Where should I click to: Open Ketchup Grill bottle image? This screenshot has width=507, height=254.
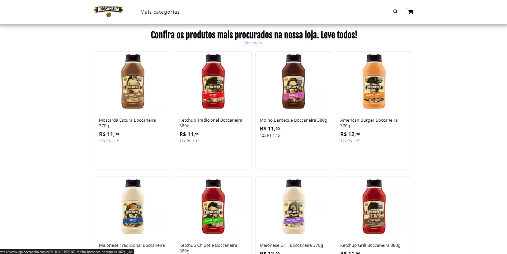coord(374,207)
